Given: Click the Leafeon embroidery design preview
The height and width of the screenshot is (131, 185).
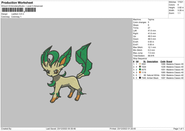Looking at the screenshot, I should (x=67, y=73).
